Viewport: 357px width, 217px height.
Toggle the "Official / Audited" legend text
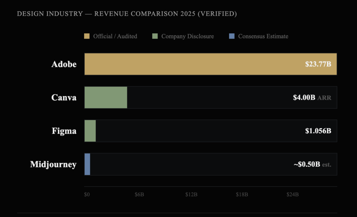pos(115,36)
